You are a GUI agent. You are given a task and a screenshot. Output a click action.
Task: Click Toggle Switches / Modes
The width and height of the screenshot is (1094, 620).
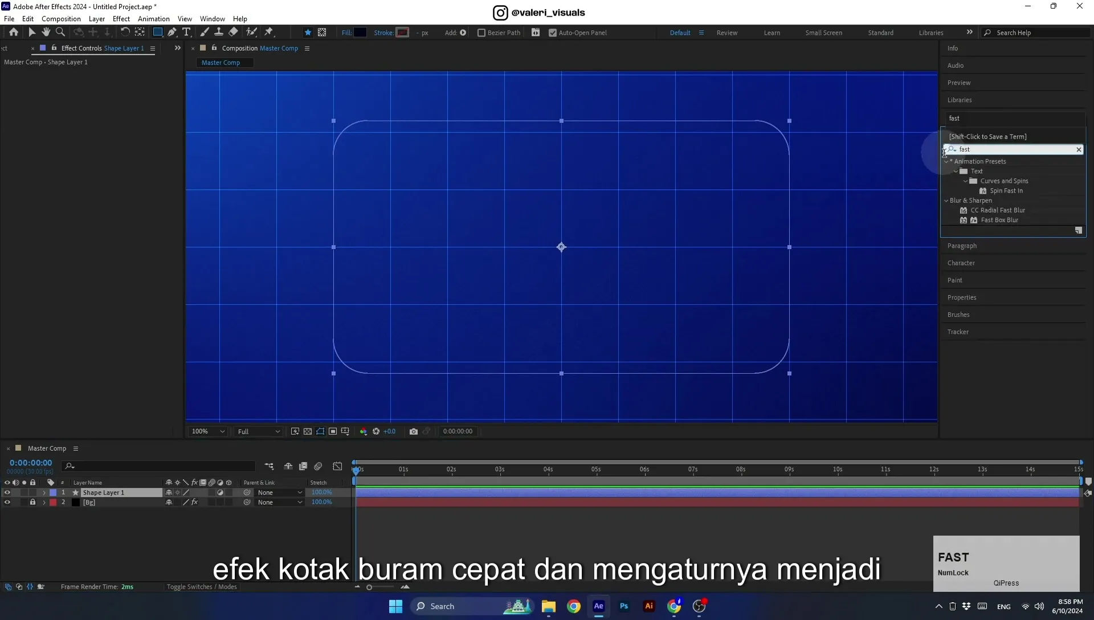click(202, 586)
